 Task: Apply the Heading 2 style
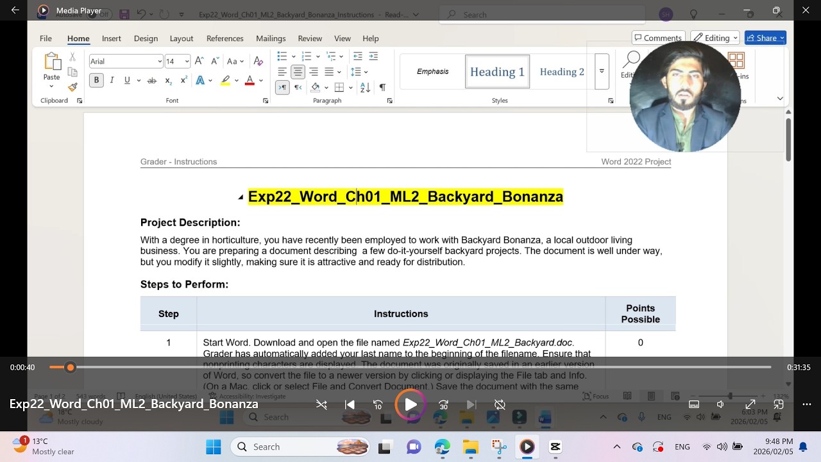[562, 71]
